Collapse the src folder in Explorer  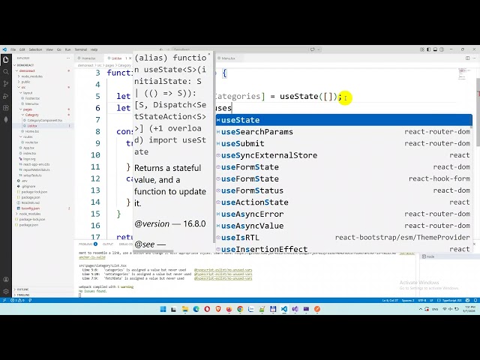tap(23, 87)
